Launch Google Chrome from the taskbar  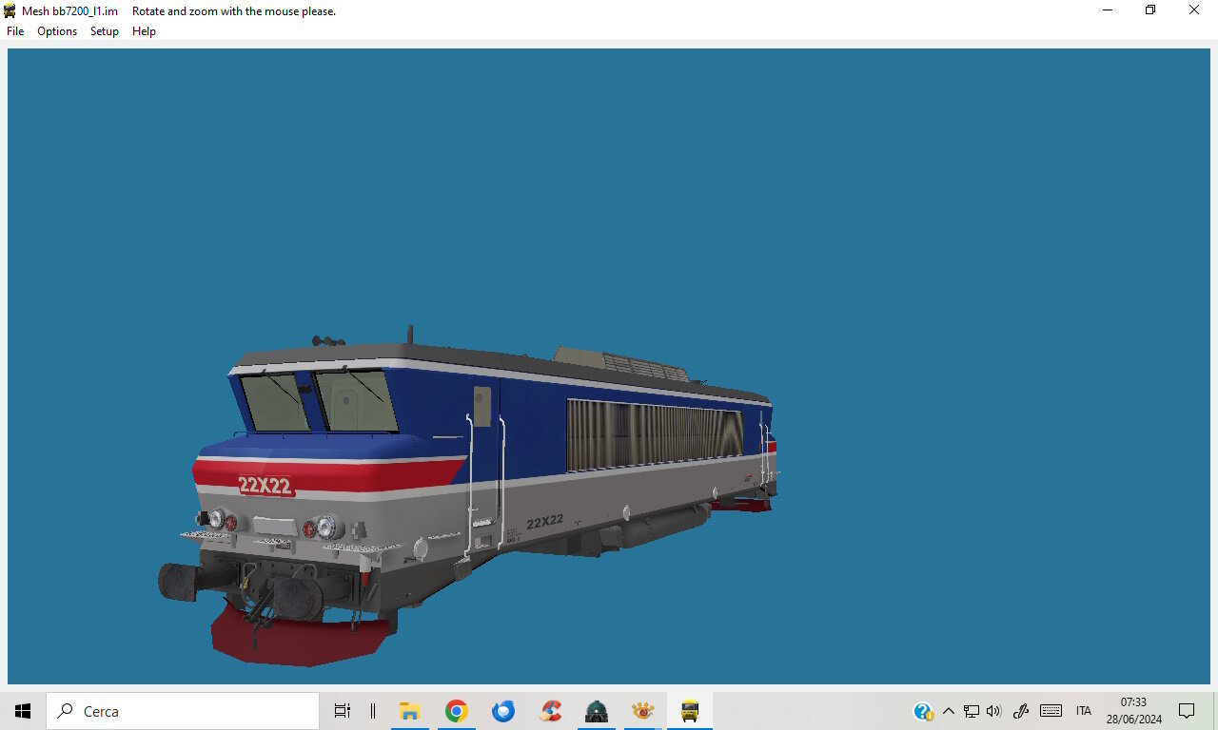coord(457,711)
